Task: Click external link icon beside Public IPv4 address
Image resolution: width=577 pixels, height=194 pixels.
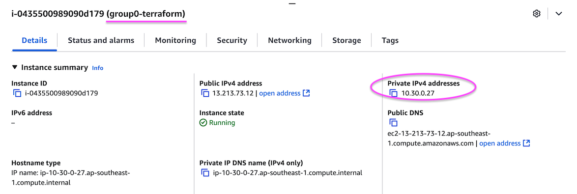Action: pos(306,93)
